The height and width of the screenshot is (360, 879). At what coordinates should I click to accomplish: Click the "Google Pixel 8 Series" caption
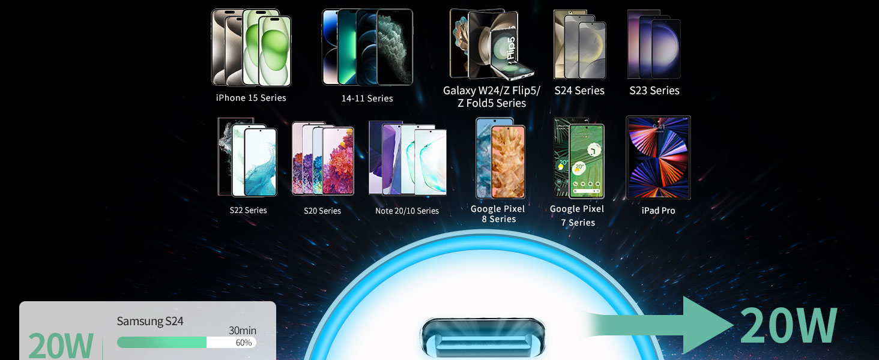pyautogui.click(x=498, y=214)
